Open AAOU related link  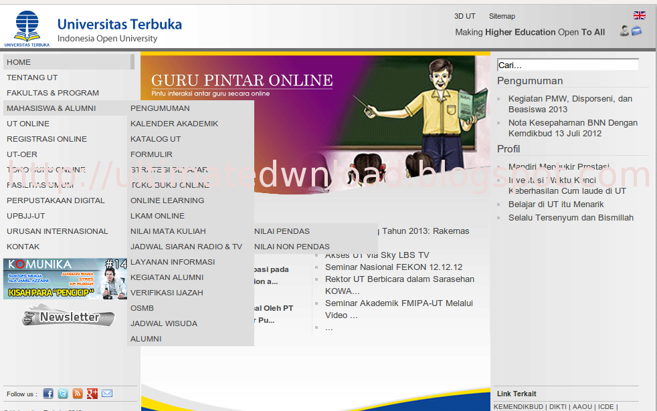pos(583,407)
